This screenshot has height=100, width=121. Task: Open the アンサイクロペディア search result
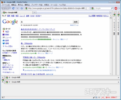click(38, 29)
